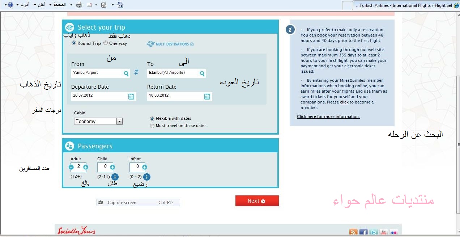
Task: Click the Child age info icon
Action: 115,177
